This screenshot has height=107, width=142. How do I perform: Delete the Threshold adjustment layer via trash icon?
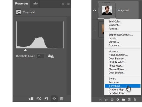click(x=61, y=98)
